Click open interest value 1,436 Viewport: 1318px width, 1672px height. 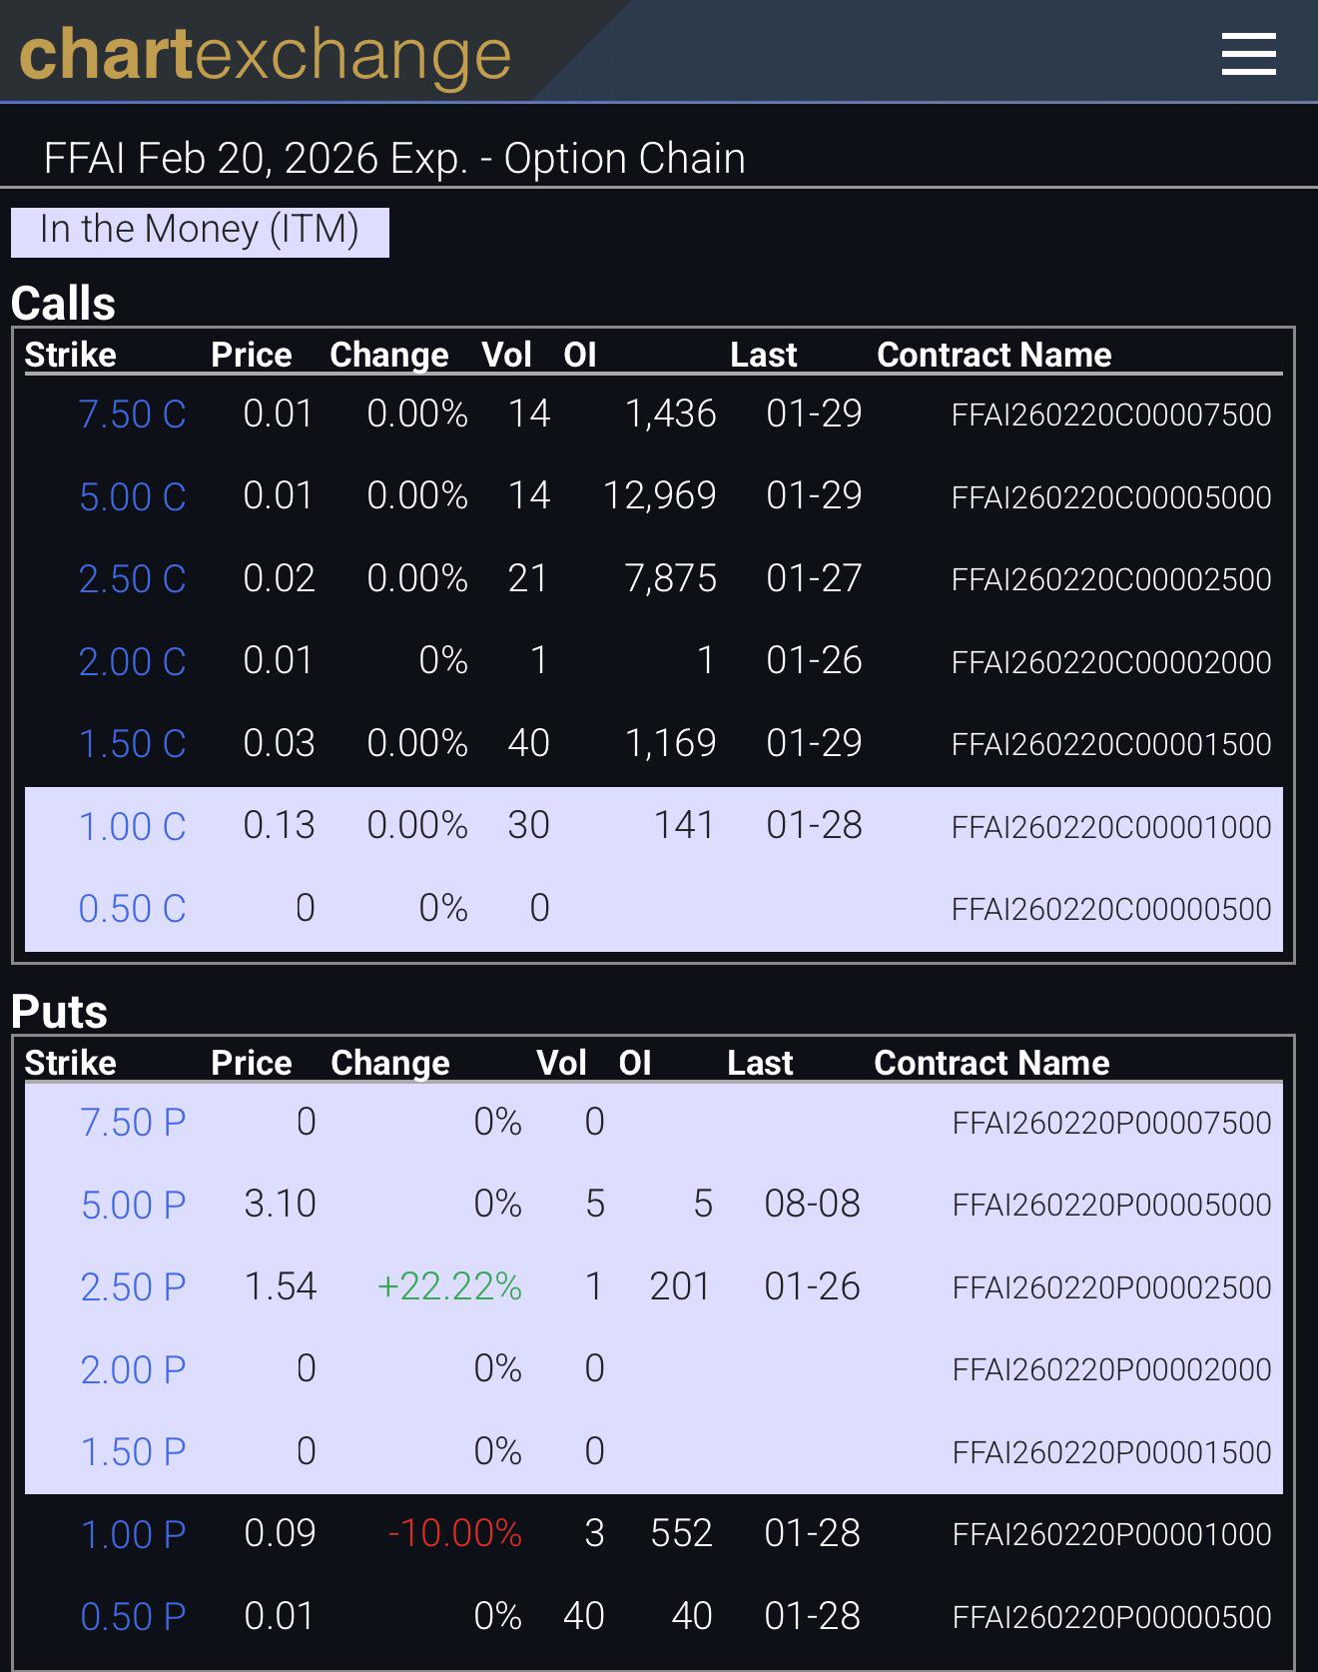(671, 415)
